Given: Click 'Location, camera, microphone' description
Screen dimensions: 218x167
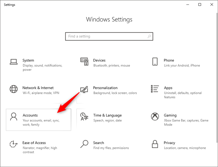Looking at the screenshot, I should click(x=185, y=148).
